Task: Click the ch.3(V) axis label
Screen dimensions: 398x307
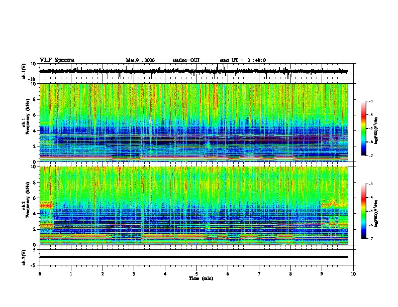Action: point(24,257)
